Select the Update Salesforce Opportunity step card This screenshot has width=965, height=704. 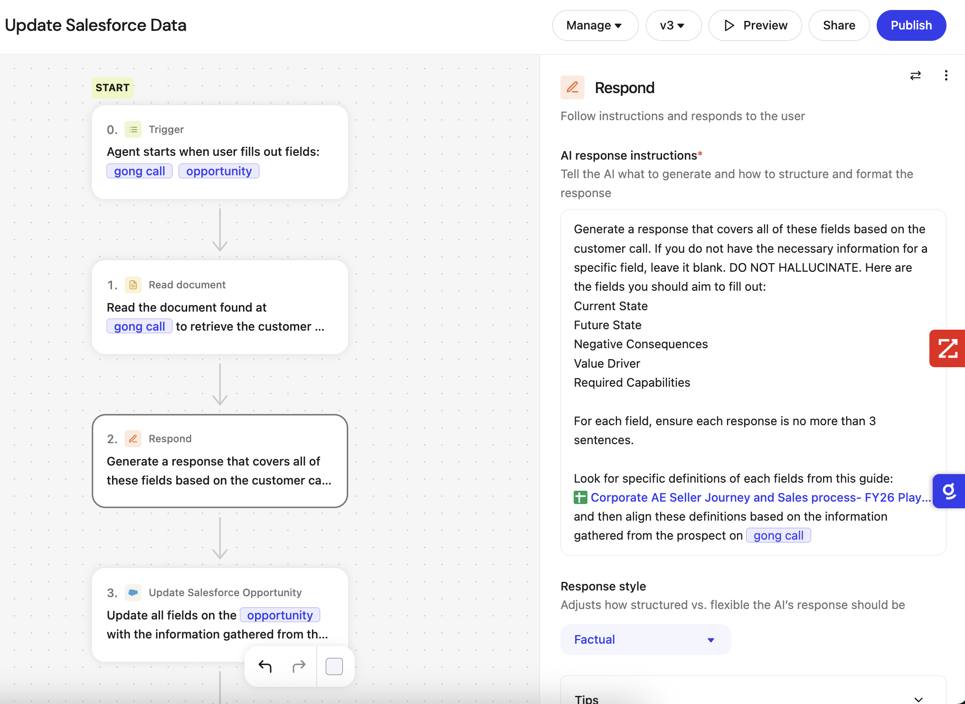pyautogui.click(x=220, y=615)
